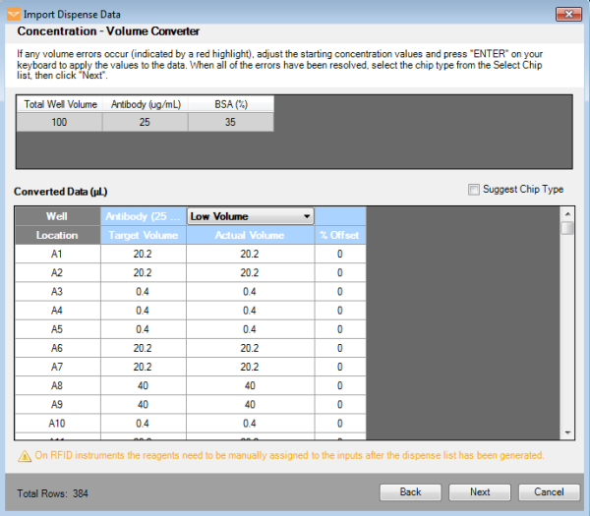Viewport: 590px width, 516px height.
Task: Click the A7 percent offset cell
Action: [x=340, y=367]
